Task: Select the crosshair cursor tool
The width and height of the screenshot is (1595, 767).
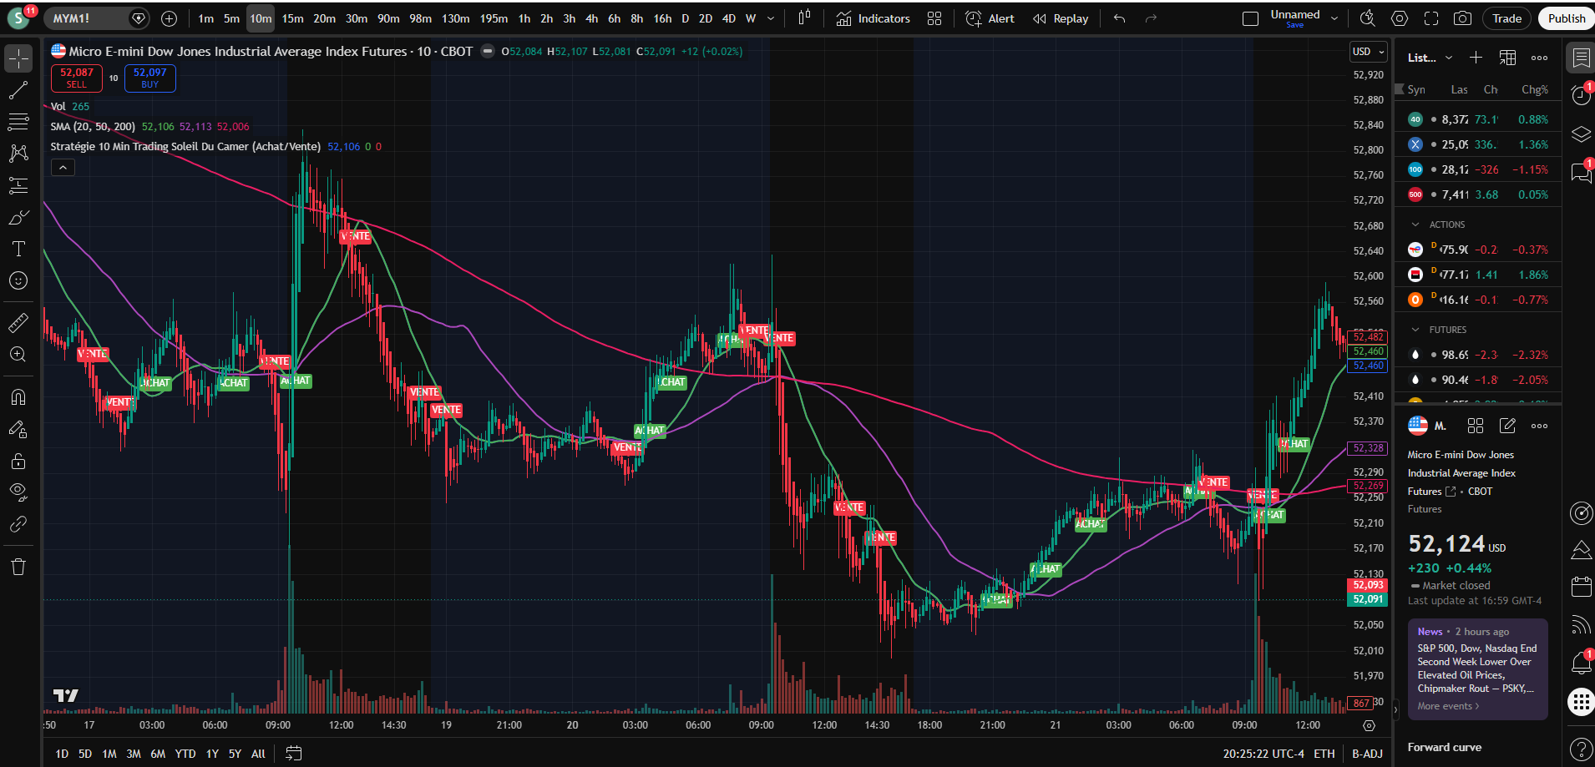Action: [18, 58]
